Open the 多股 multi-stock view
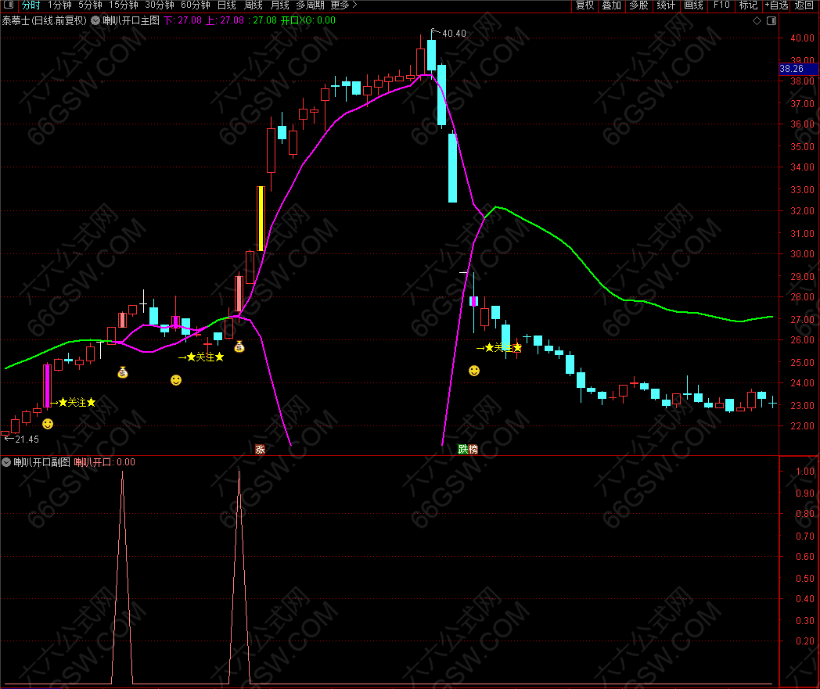Screen dimensions: 820x689 638,5
